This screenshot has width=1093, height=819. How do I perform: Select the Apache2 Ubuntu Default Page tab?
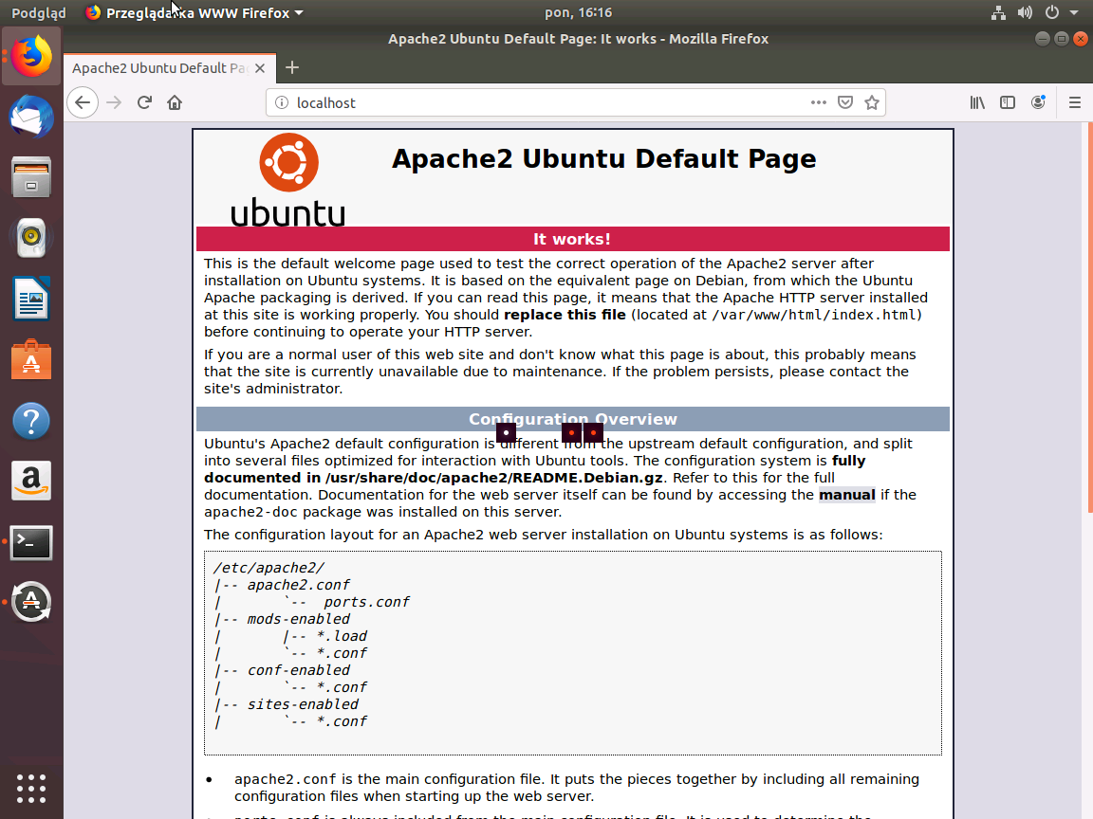(x=171, y=68)
